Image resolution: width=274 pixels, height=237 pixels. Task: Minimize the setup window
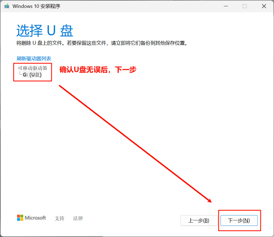[226, 6]
